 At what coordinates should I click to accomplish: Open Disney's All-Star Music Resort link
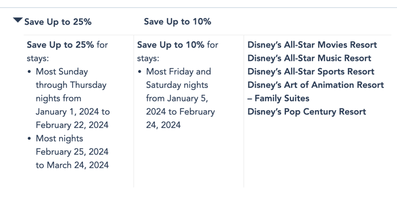pyautogui.click(x=309, y=58)
